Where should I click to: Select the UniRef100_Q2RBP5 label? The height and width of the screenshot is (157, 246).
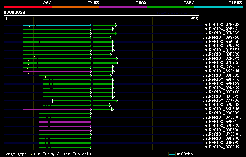point(221,59)
